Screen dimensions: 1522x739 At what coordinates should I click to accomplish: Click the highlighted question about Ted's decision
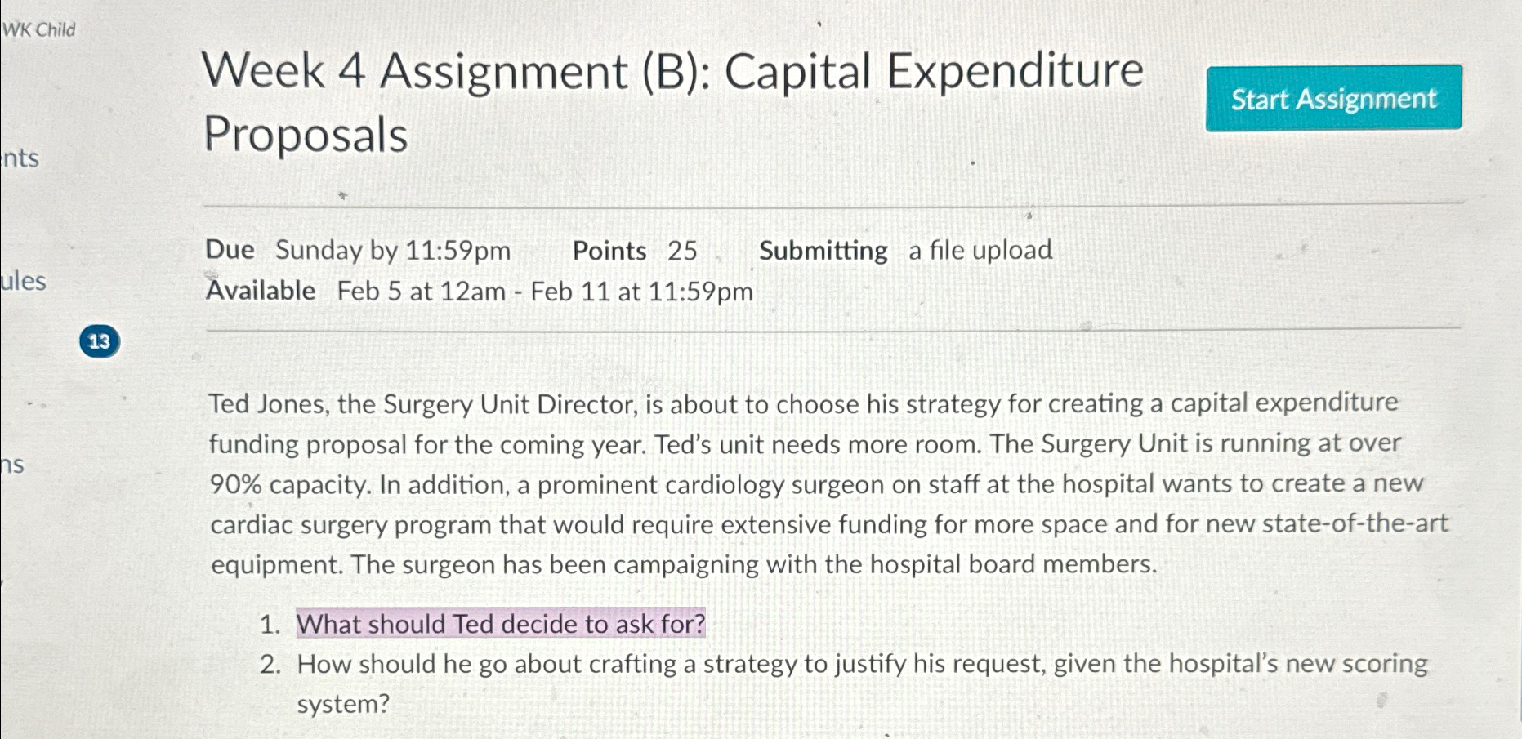(500, 624)
